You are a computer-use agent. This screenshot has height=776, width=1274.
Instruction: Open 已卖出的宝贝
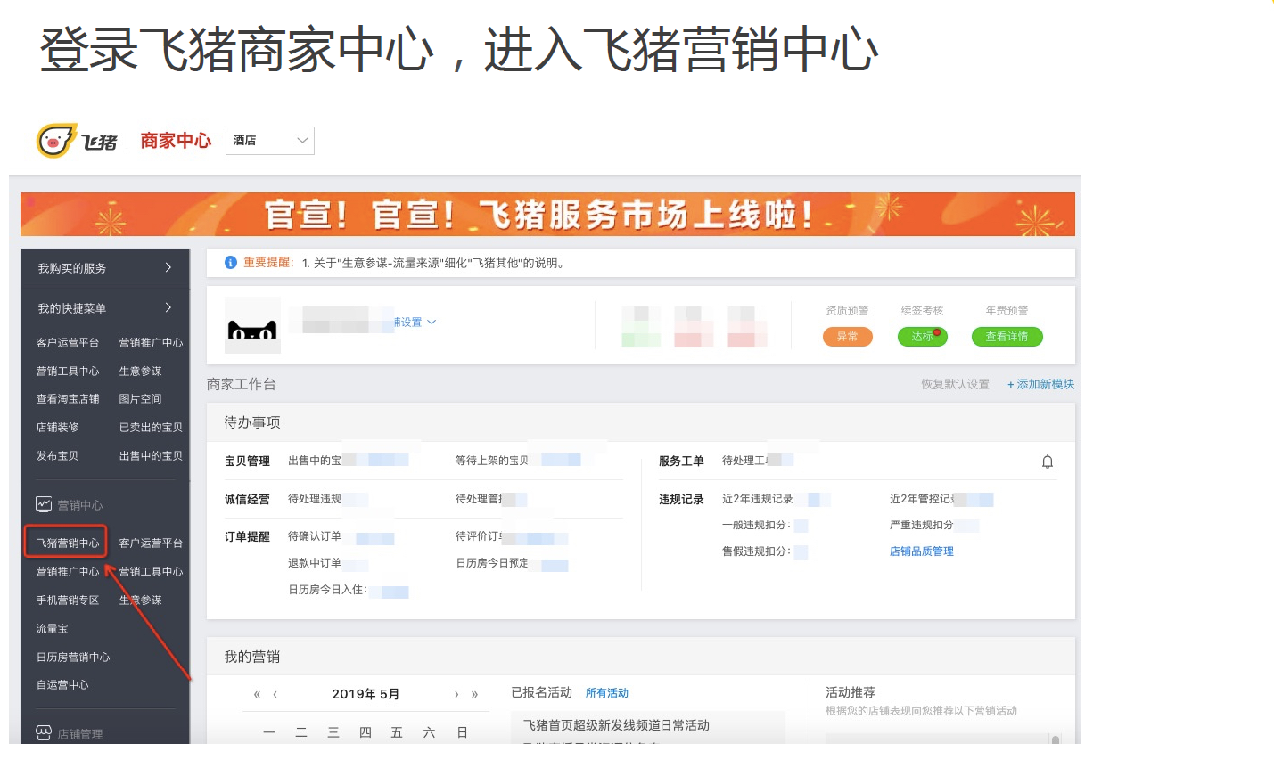[x=151, y=428]
